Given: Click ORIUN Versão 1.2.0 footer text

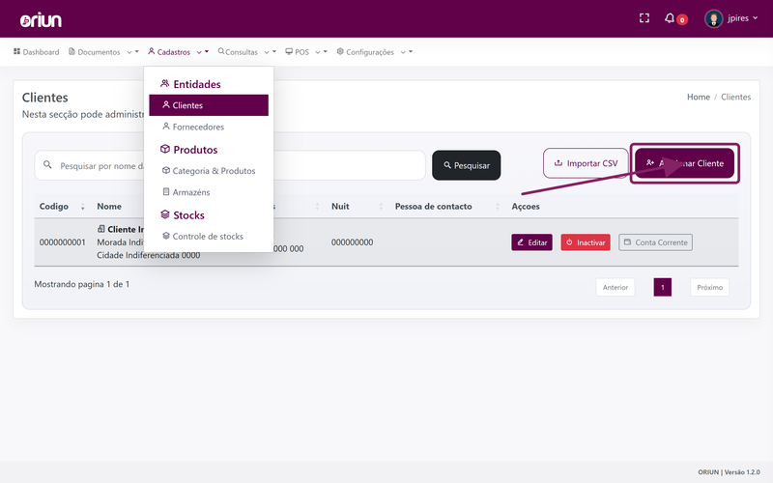Looking at the screenshot, I should tap(730, 472).
